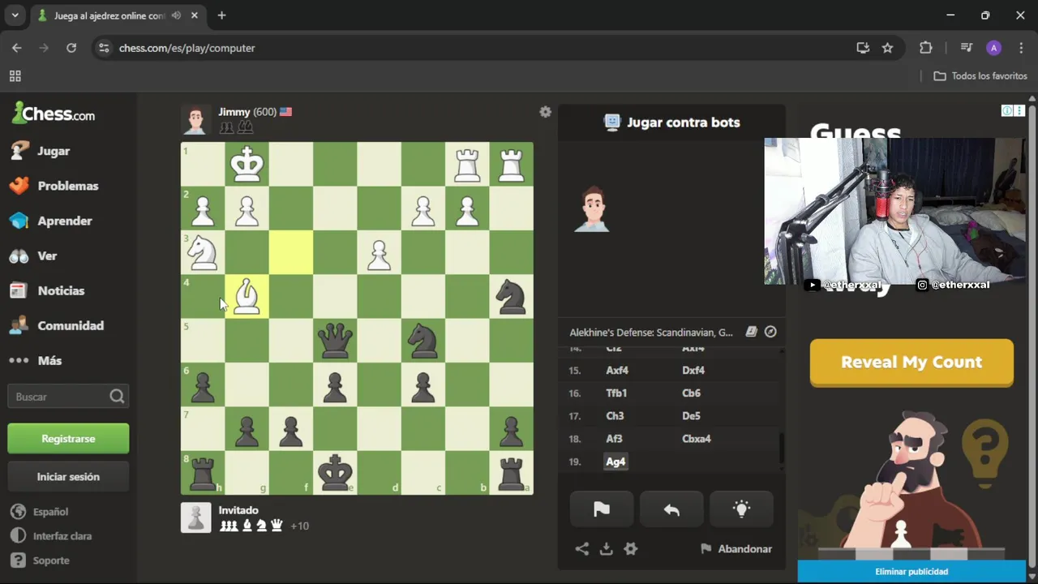
Task: Select the white knight on the board's left edge
Action: [x=203, y=253]
